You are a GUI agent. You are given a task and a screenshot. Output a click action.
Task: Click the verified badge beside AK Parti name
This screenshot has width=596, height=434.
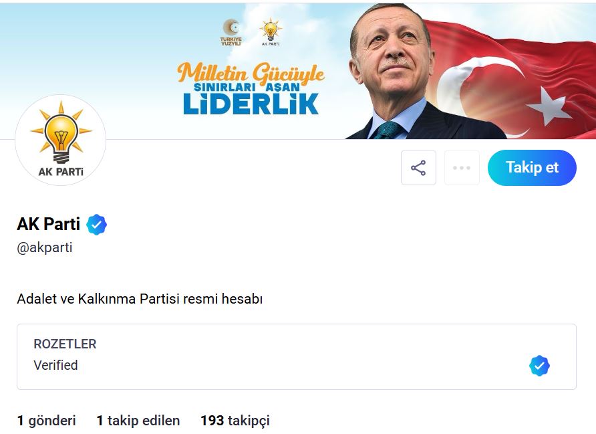(x=97, y=225)
